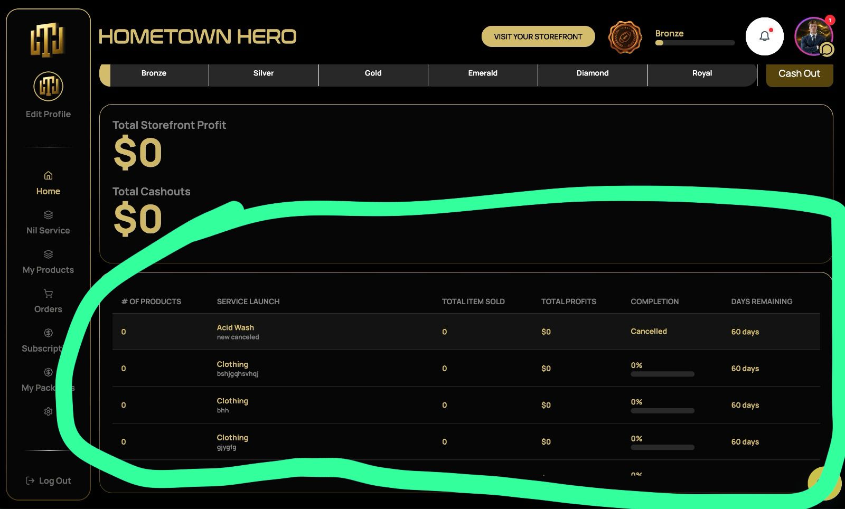
Task: Open My Products in sidebar
Action: tap(48, 269)
